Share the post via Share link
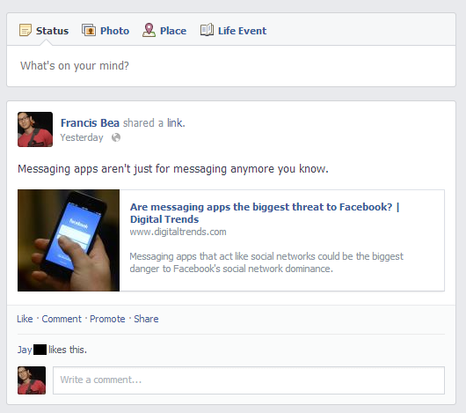Viewport: 466px width, 413px height. click(146, 319)
